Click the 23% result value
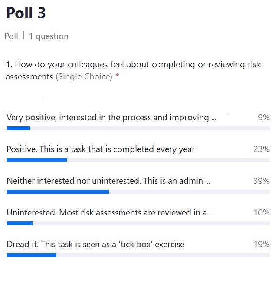 pos(262,149)
